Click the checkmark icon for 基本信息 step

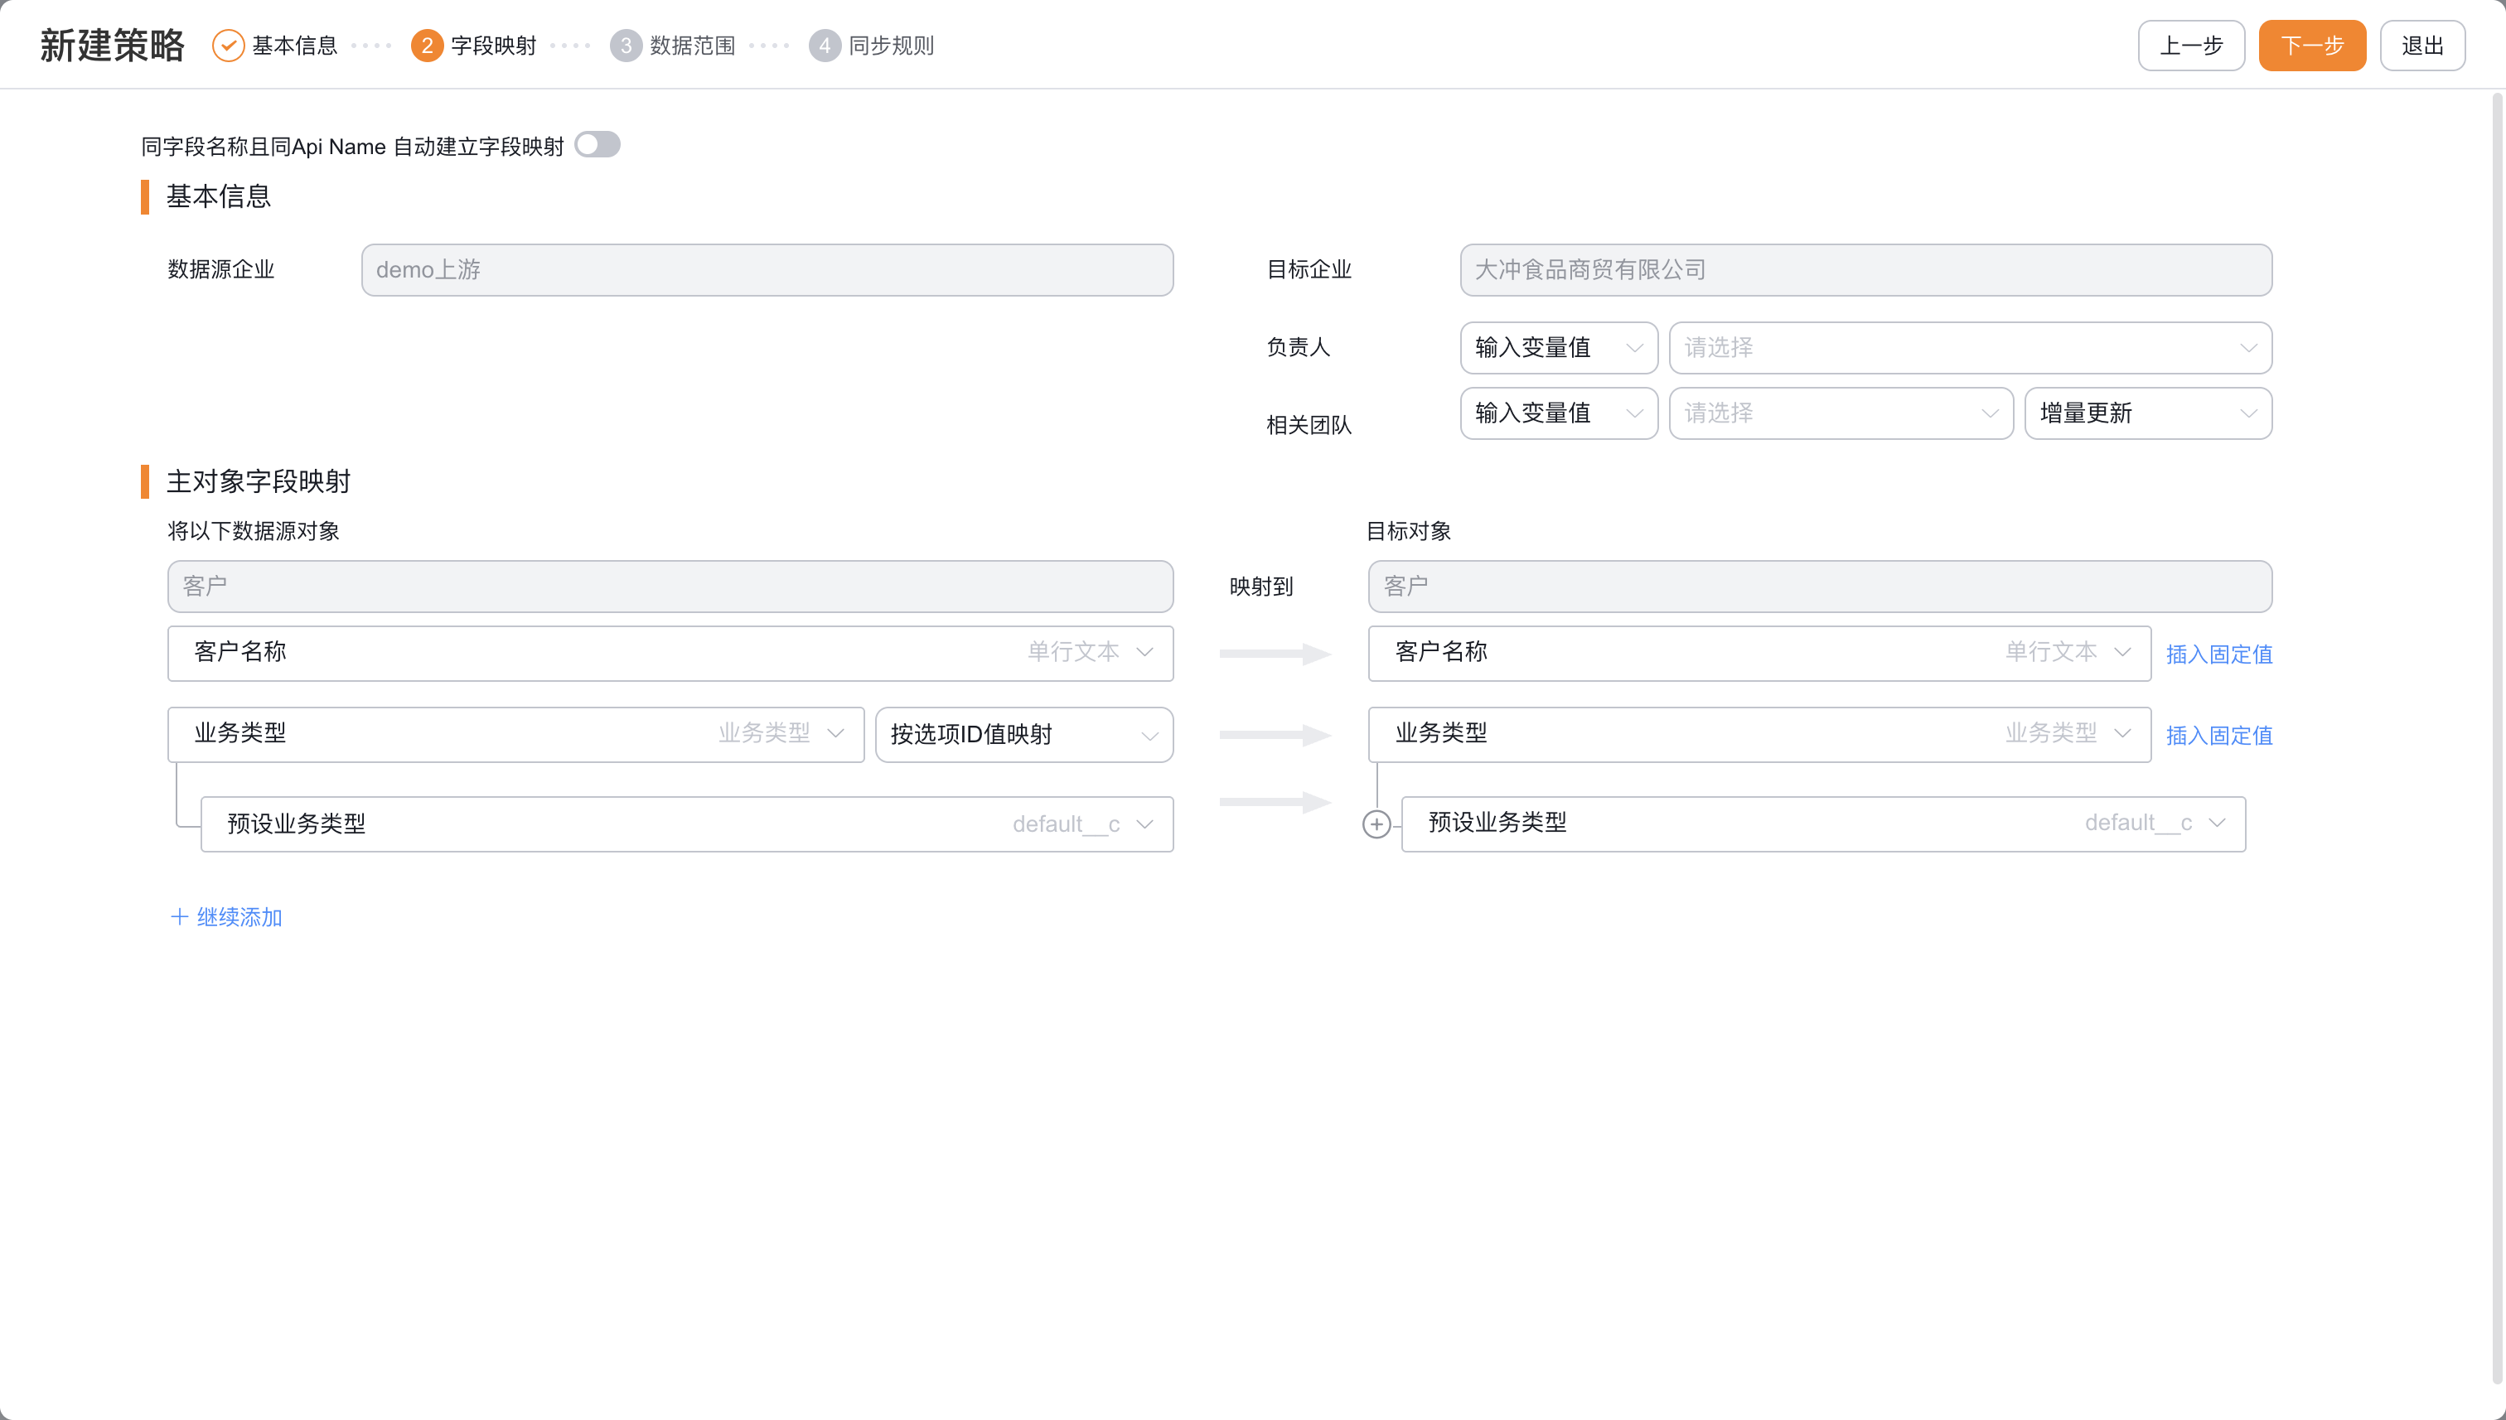tap(228, 46)
